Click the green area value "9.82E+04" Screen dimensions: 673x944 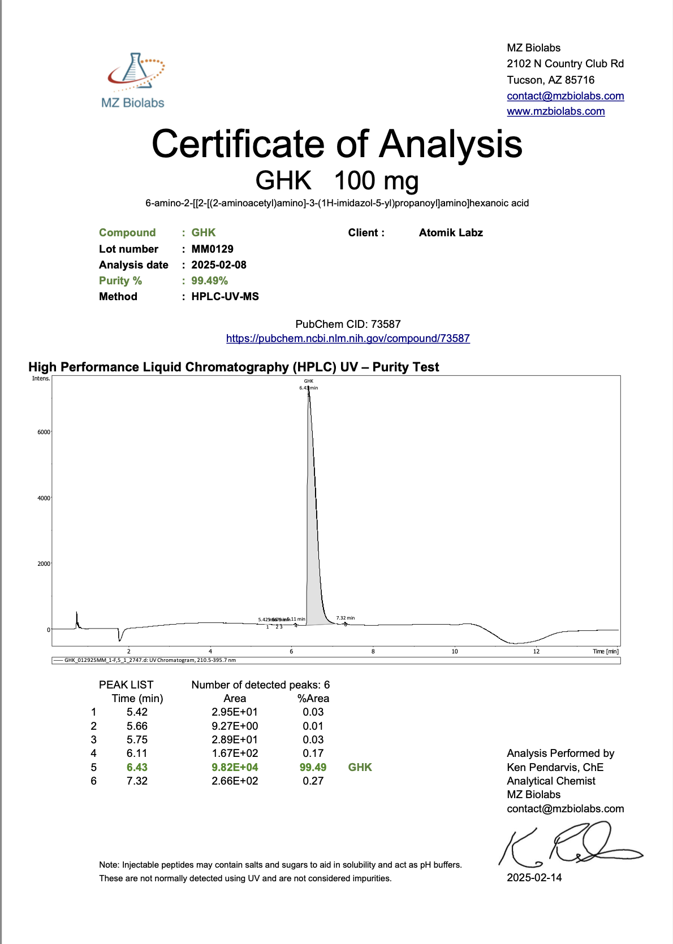[x=235, y=767]
